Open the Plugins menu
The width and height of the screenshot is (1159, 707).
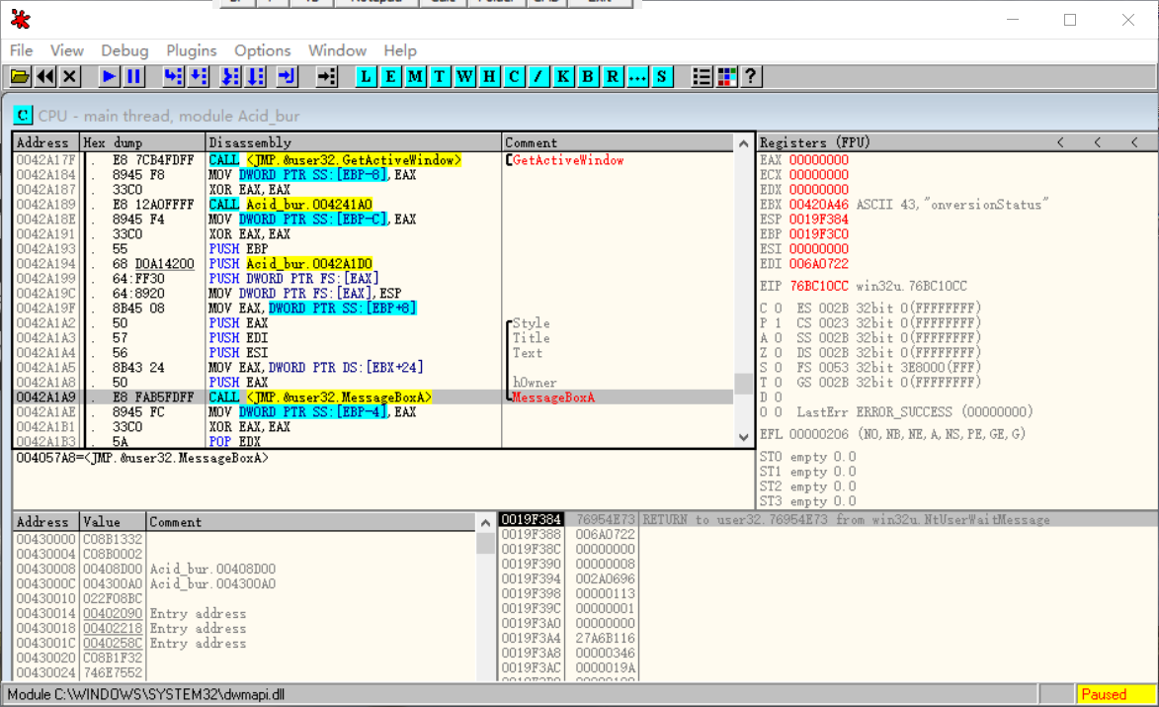[191, 50]
